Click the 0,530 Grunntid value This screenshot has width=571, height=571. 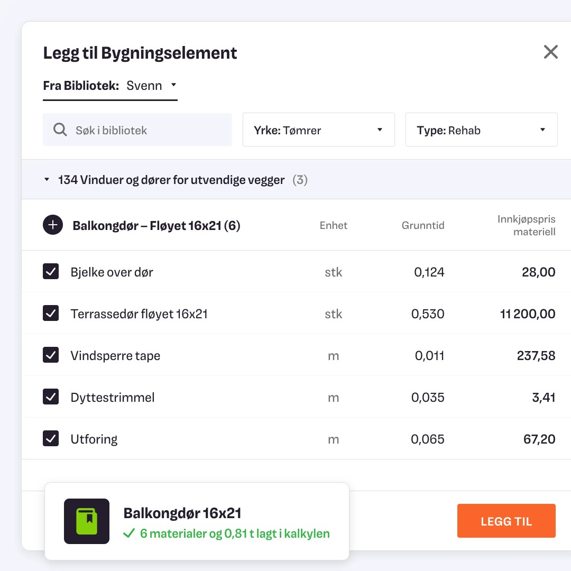(x=428, y=314)
